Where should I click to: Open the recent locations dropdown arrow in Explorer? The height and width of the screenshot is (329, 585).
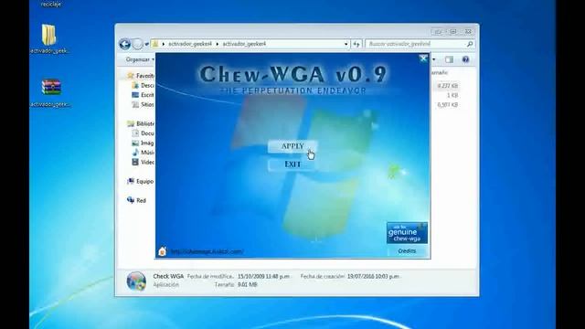coord(146,44)
